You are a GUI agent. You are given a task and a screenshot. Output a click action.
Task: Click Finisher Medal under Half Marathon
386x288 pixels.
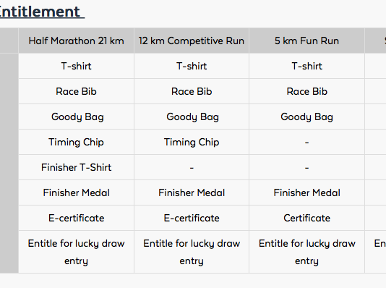click(x=77, y=193)
